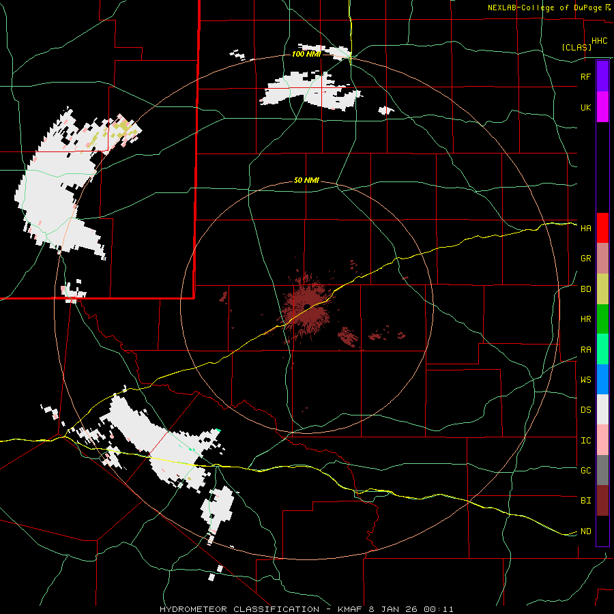Click the UK legend label
614x614 pixels.
[585, 107]
